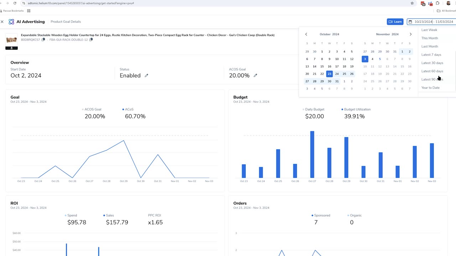Bookmark this page with the star icon
The height and width of the screenshot is (256, 456).
tap(412, 3)
